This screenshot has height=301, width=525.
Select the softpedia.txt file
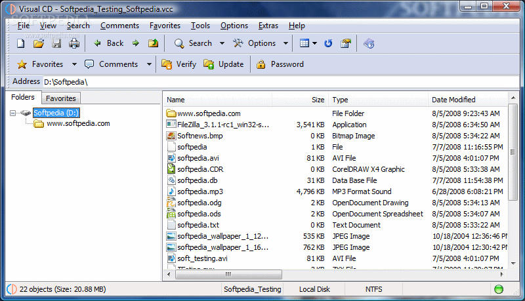click(x=198, y=225)
